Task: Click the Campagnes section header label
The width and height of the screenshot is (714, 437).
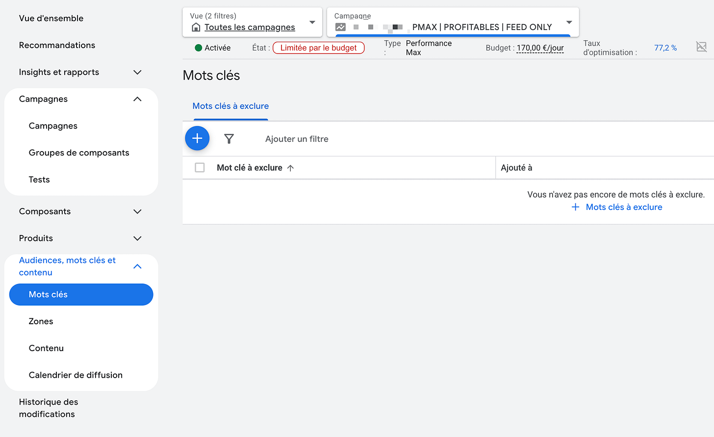Action: [43, 99]
